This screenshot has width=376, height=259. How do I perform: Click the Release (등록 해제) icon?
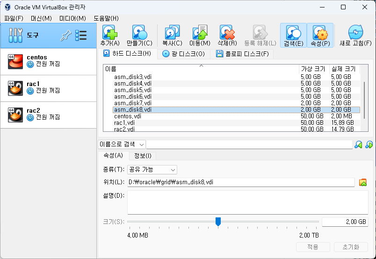click(260, 32)
